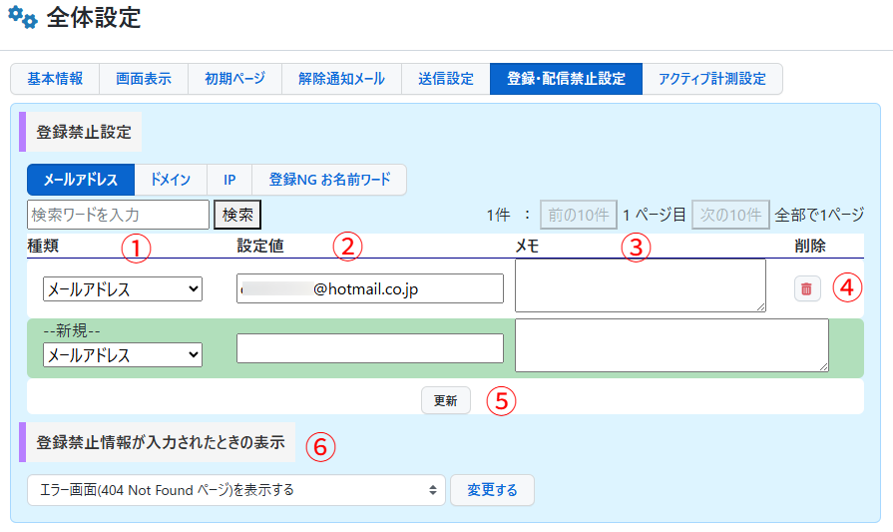This screenshot has height=532, width=893.
Task: Click the gear icon beside 全体設定
Action: pyautogui.click(x=23, y=18)
